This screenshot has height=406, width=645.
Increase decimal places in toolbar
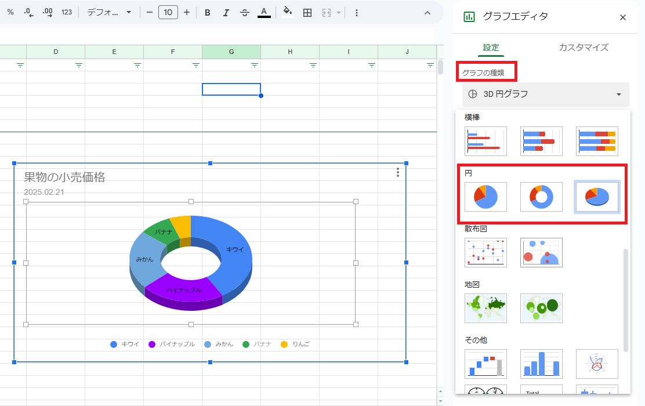(x=48, y=12)
